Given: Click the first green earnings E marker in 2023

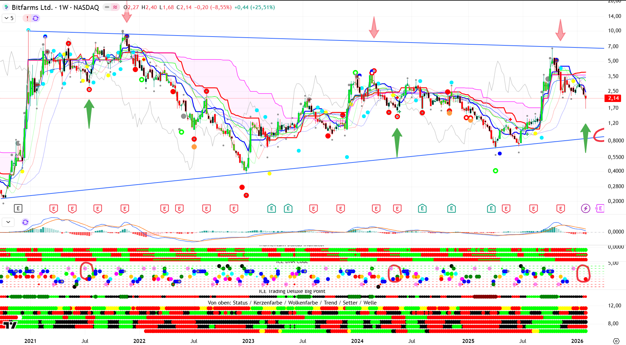Looking at the screenshot, I should pos(271,209).
